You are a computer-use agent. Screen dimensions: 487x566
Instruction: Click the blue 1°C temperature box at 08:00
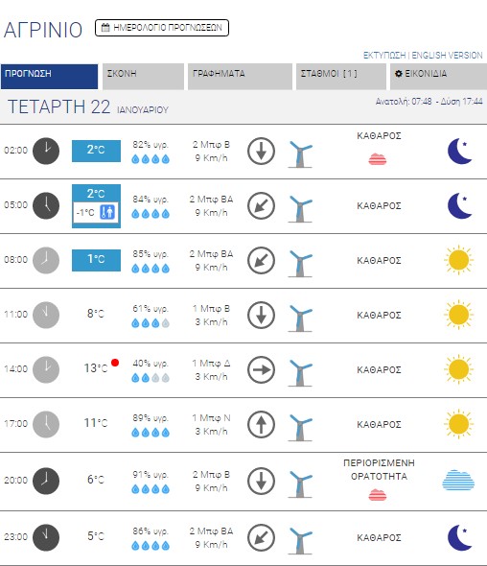click(96, 260)
